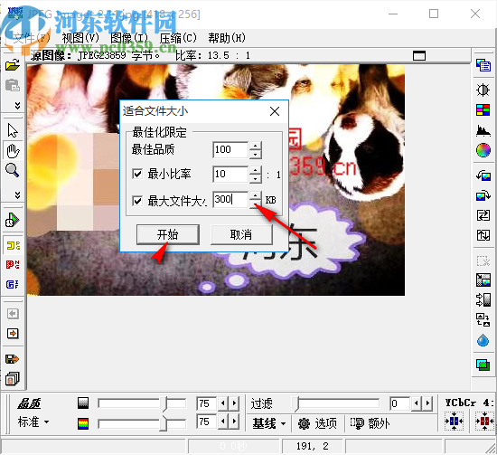
Task: Toggle the 最小比率 checkbox
Action: pyautogui.click(x=137, y=174)
